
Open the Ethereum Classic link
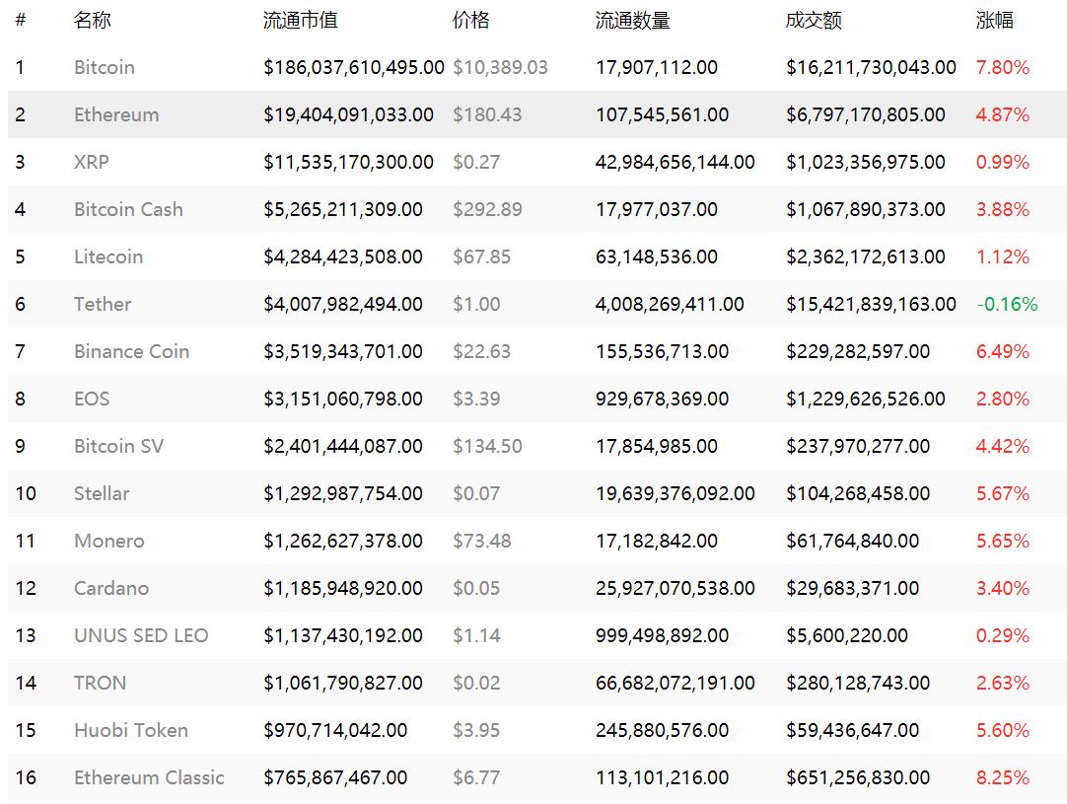[x=149, y=778]
